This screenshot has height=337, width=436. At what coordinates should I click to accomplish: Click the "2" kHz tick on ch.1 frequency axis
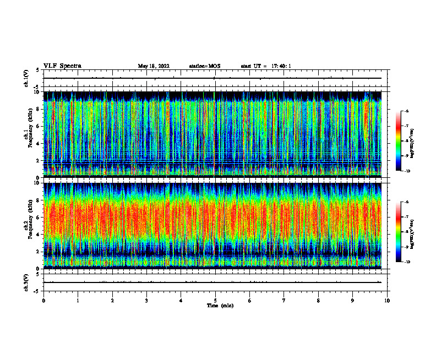[x=39, y=161]
